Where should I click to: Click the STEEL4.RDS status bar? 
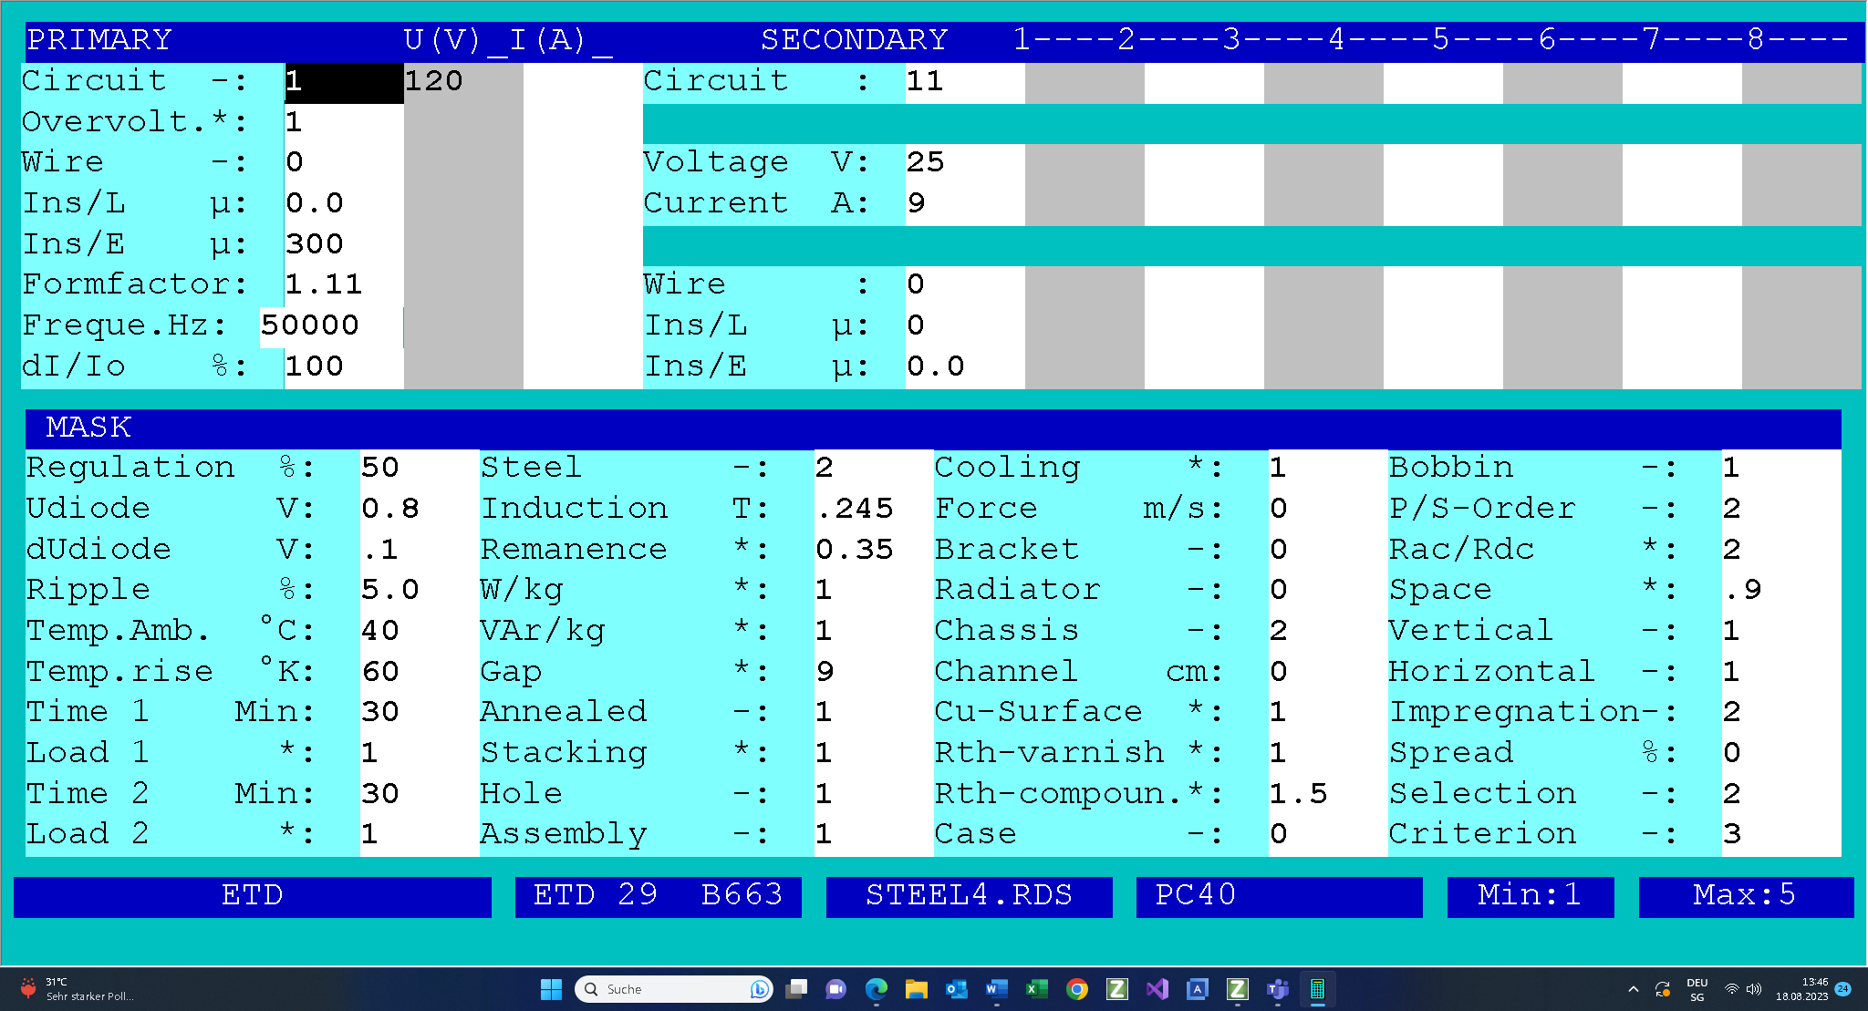[969, 896]
